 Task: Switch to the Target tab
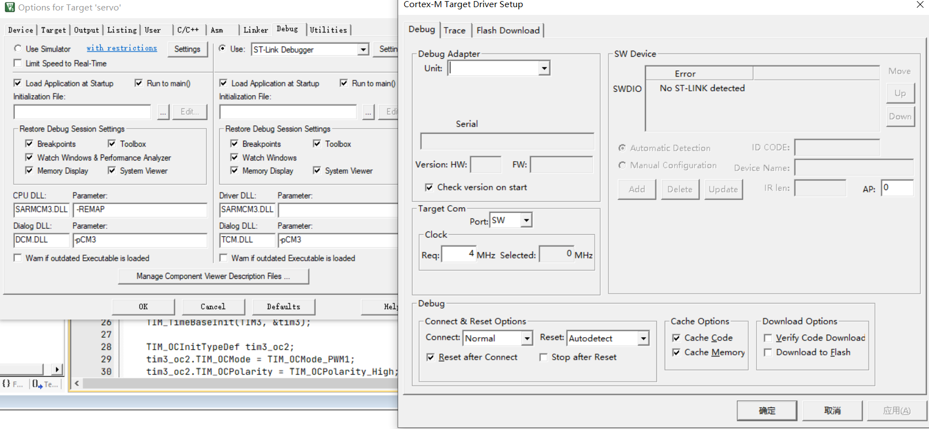[53, 30]
